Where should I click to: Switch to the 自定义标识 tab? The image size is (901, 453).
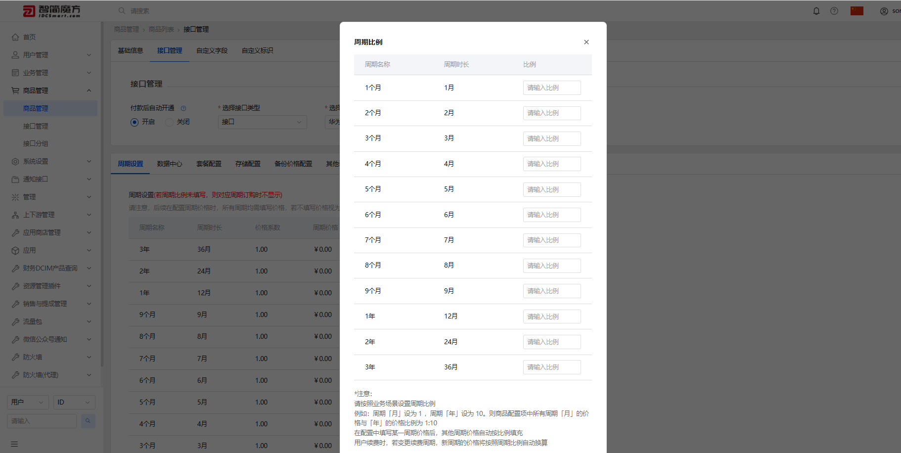258,50
